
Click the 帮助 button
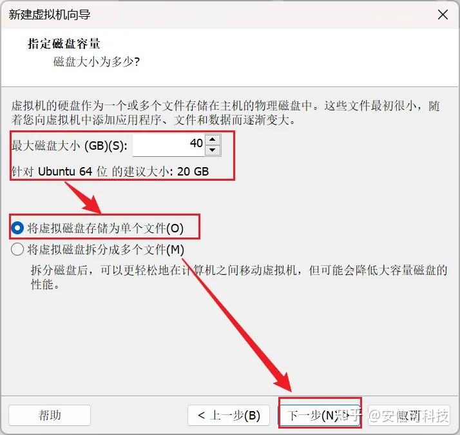50,415
